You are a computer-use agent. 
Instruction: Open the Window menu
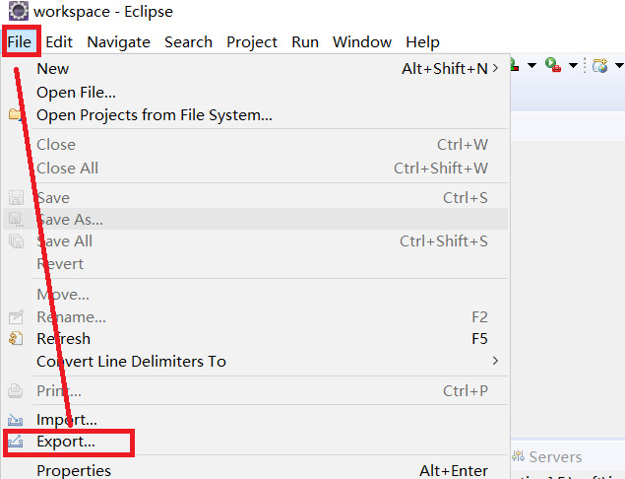point(362,42)
